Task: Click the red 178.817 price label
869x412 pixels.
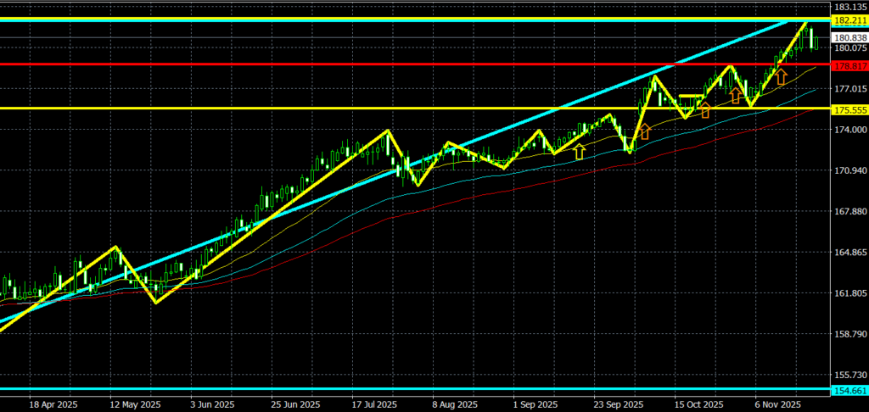Action: coord(849,64)
